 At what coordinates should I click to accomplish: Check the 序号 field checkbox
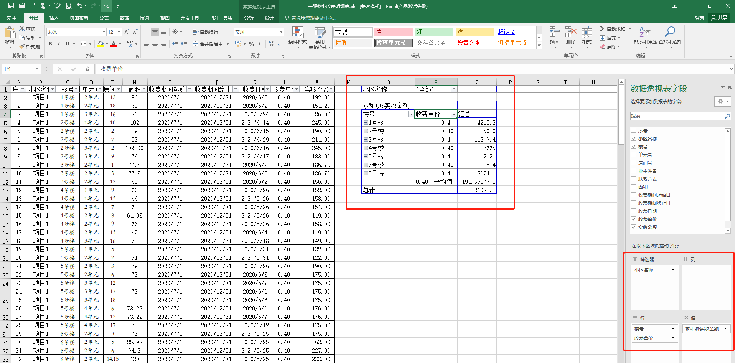click(x=634, y=130)
